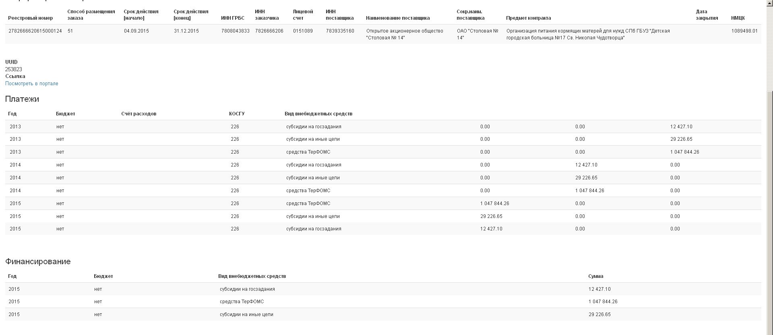Click the "Год" header in the Финансирование table
The width and height of the screenshot is (773, 335).
[x=12, y=276]
